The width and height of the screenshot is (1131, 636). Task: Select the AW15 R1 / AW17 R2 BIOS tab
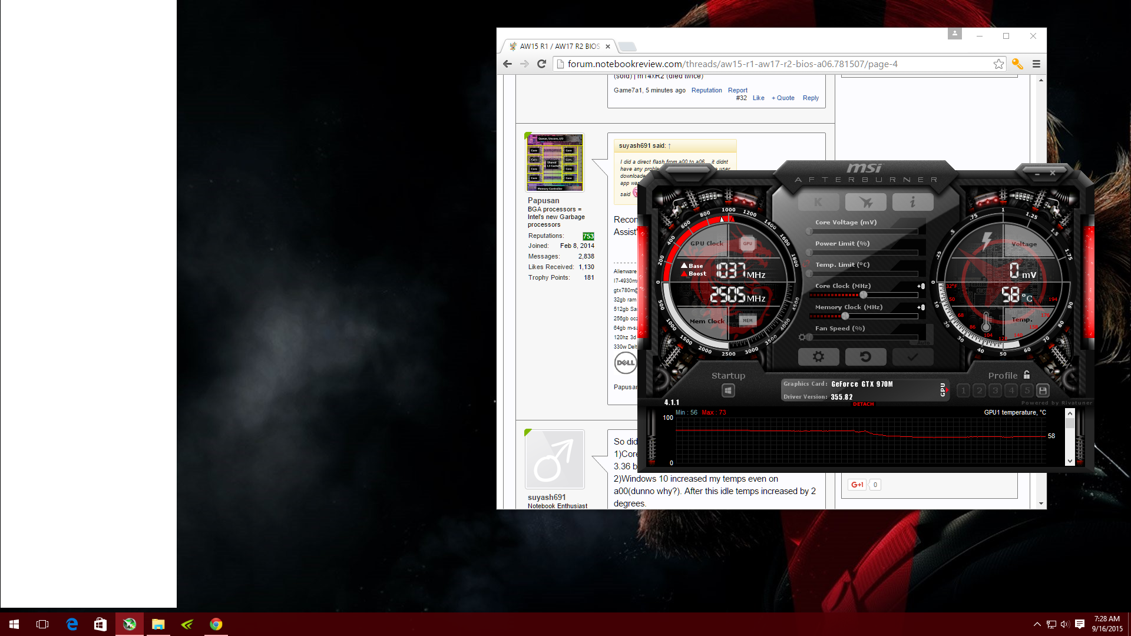pos(559,47)
